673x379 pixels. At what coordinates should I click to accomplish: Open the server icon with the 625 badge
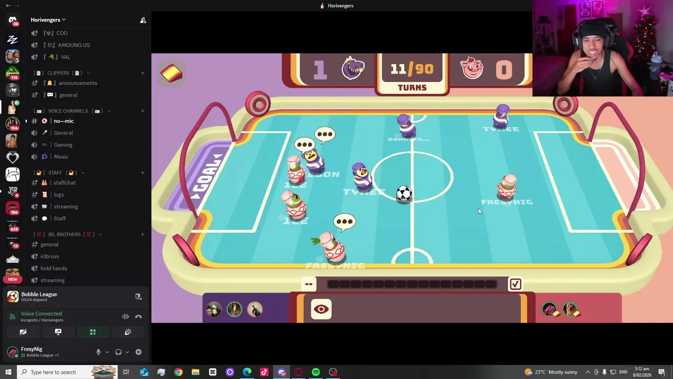[13, 225]
